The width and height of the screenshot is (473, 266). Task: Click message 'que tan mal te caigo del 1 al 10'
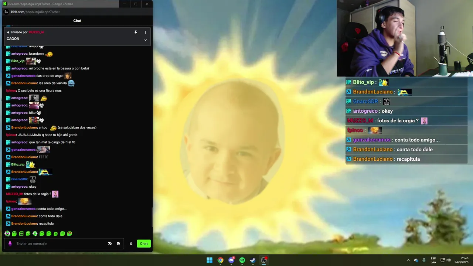pyautogui.click(x=52, y=142)
